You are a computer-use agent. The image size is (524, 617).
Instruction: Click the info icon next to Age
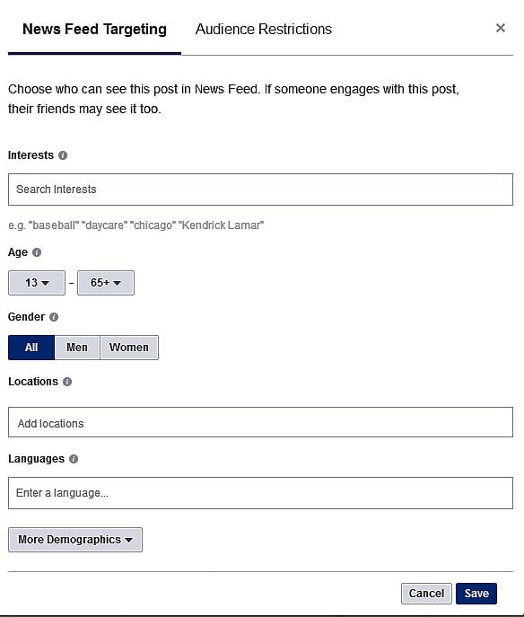37,252
